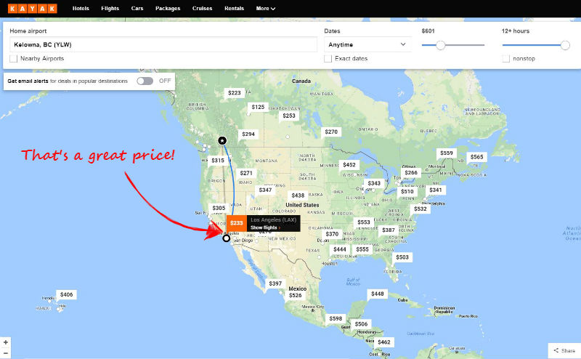Select the $397 price marker
This screenshot has height=359, width=581.
click(x=275, y=283)
